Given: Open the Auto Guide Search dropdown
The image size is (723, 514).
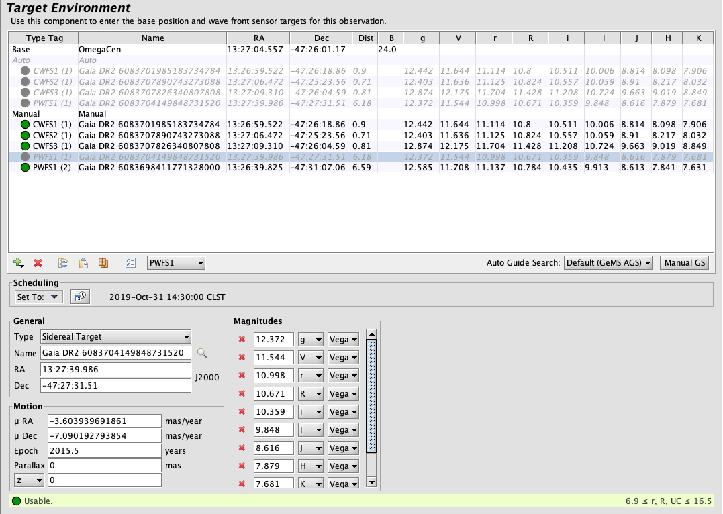Looking at the screenshot, I should click(608, 263).
